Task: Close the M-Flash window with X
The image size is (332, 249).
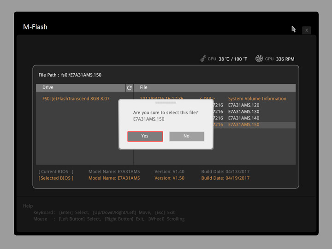Action: click(x=306, y=30)
